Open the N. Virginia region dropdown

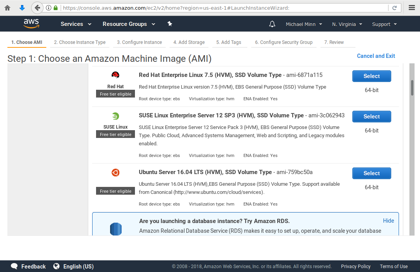347,24
